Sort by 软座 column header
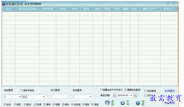Screen dimensions: 184x107 point(134,9)
